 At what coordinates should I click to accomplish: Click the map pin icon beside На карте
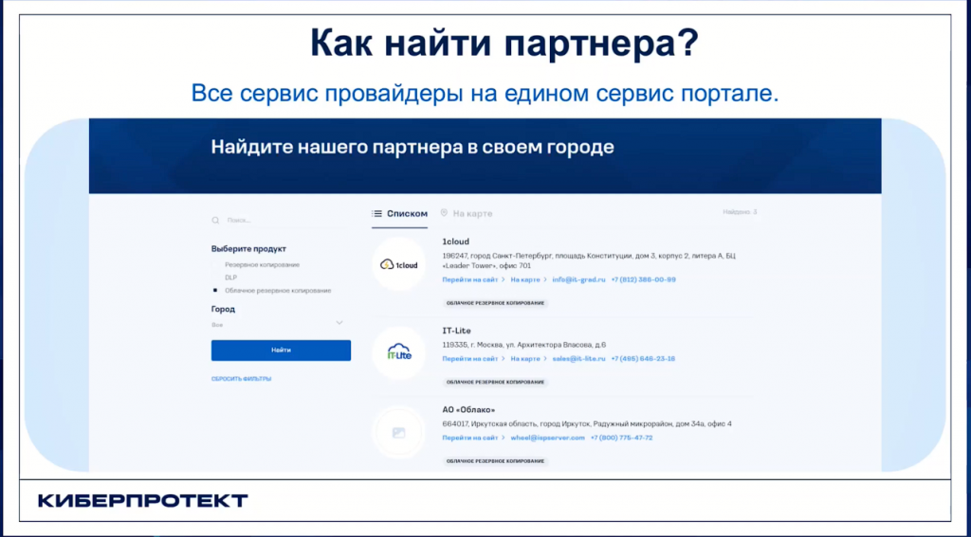444,213
